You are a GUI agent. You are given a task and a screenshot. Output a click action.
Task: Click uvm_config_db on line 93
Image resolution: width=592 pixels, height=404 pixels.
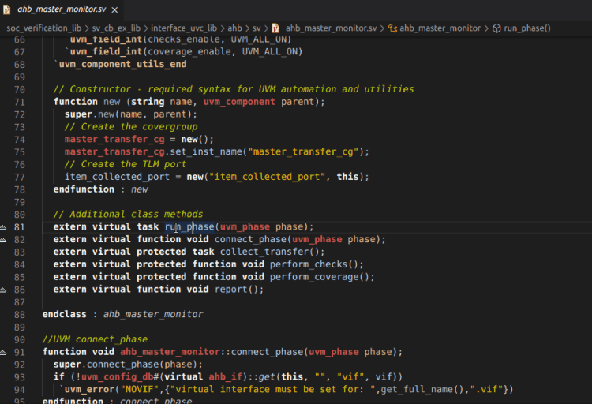(x=118, y=376)
